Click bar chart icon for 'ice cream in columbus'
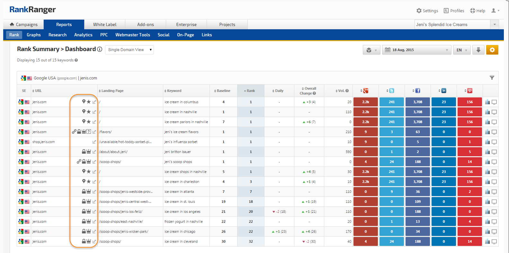Viewport: 509px width, 253px height. pyautogui.click(x=487, y=102)
